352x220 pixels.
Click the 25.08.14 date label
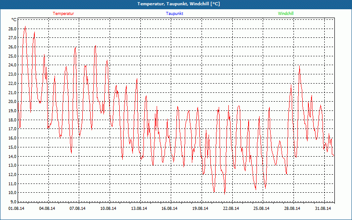(261, 209)
